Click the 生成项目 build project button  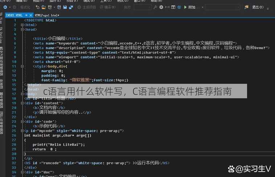[x=87, y=7]
